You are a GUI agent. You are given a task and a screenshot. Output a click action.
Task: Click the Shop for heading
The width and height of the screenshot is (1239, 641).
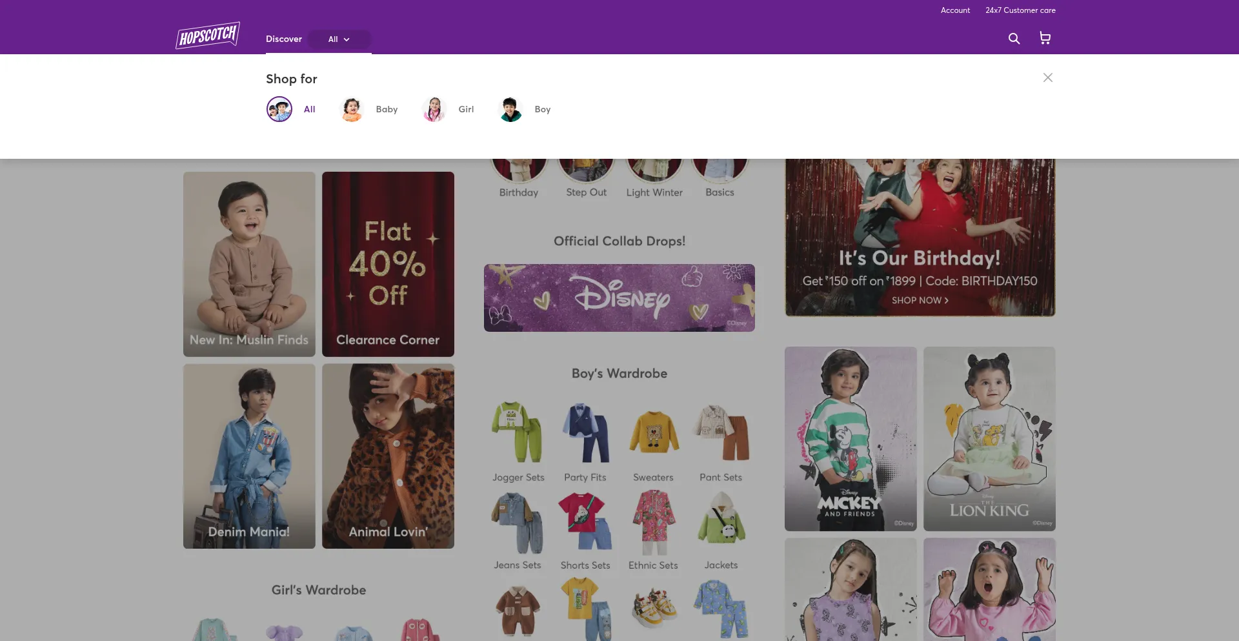(x=292, y=79)
